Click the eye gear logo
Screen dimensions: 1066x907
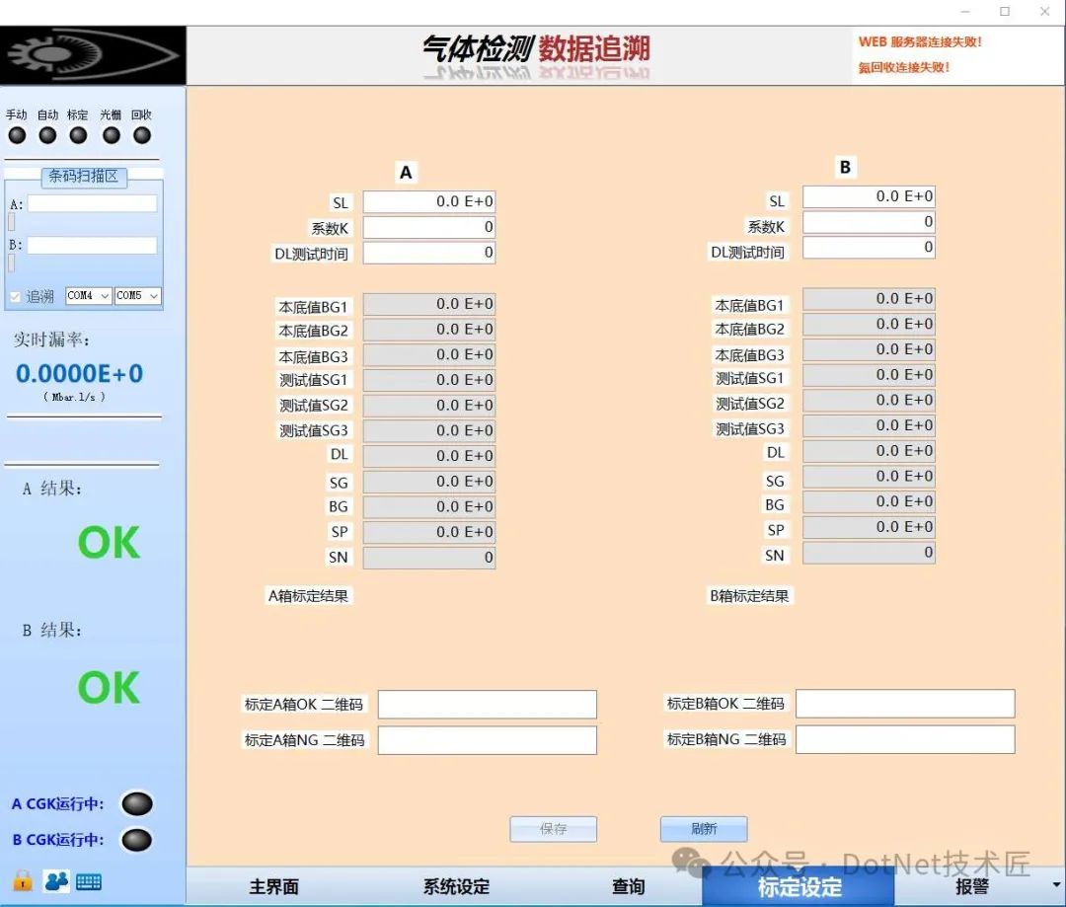coord(93,55)
